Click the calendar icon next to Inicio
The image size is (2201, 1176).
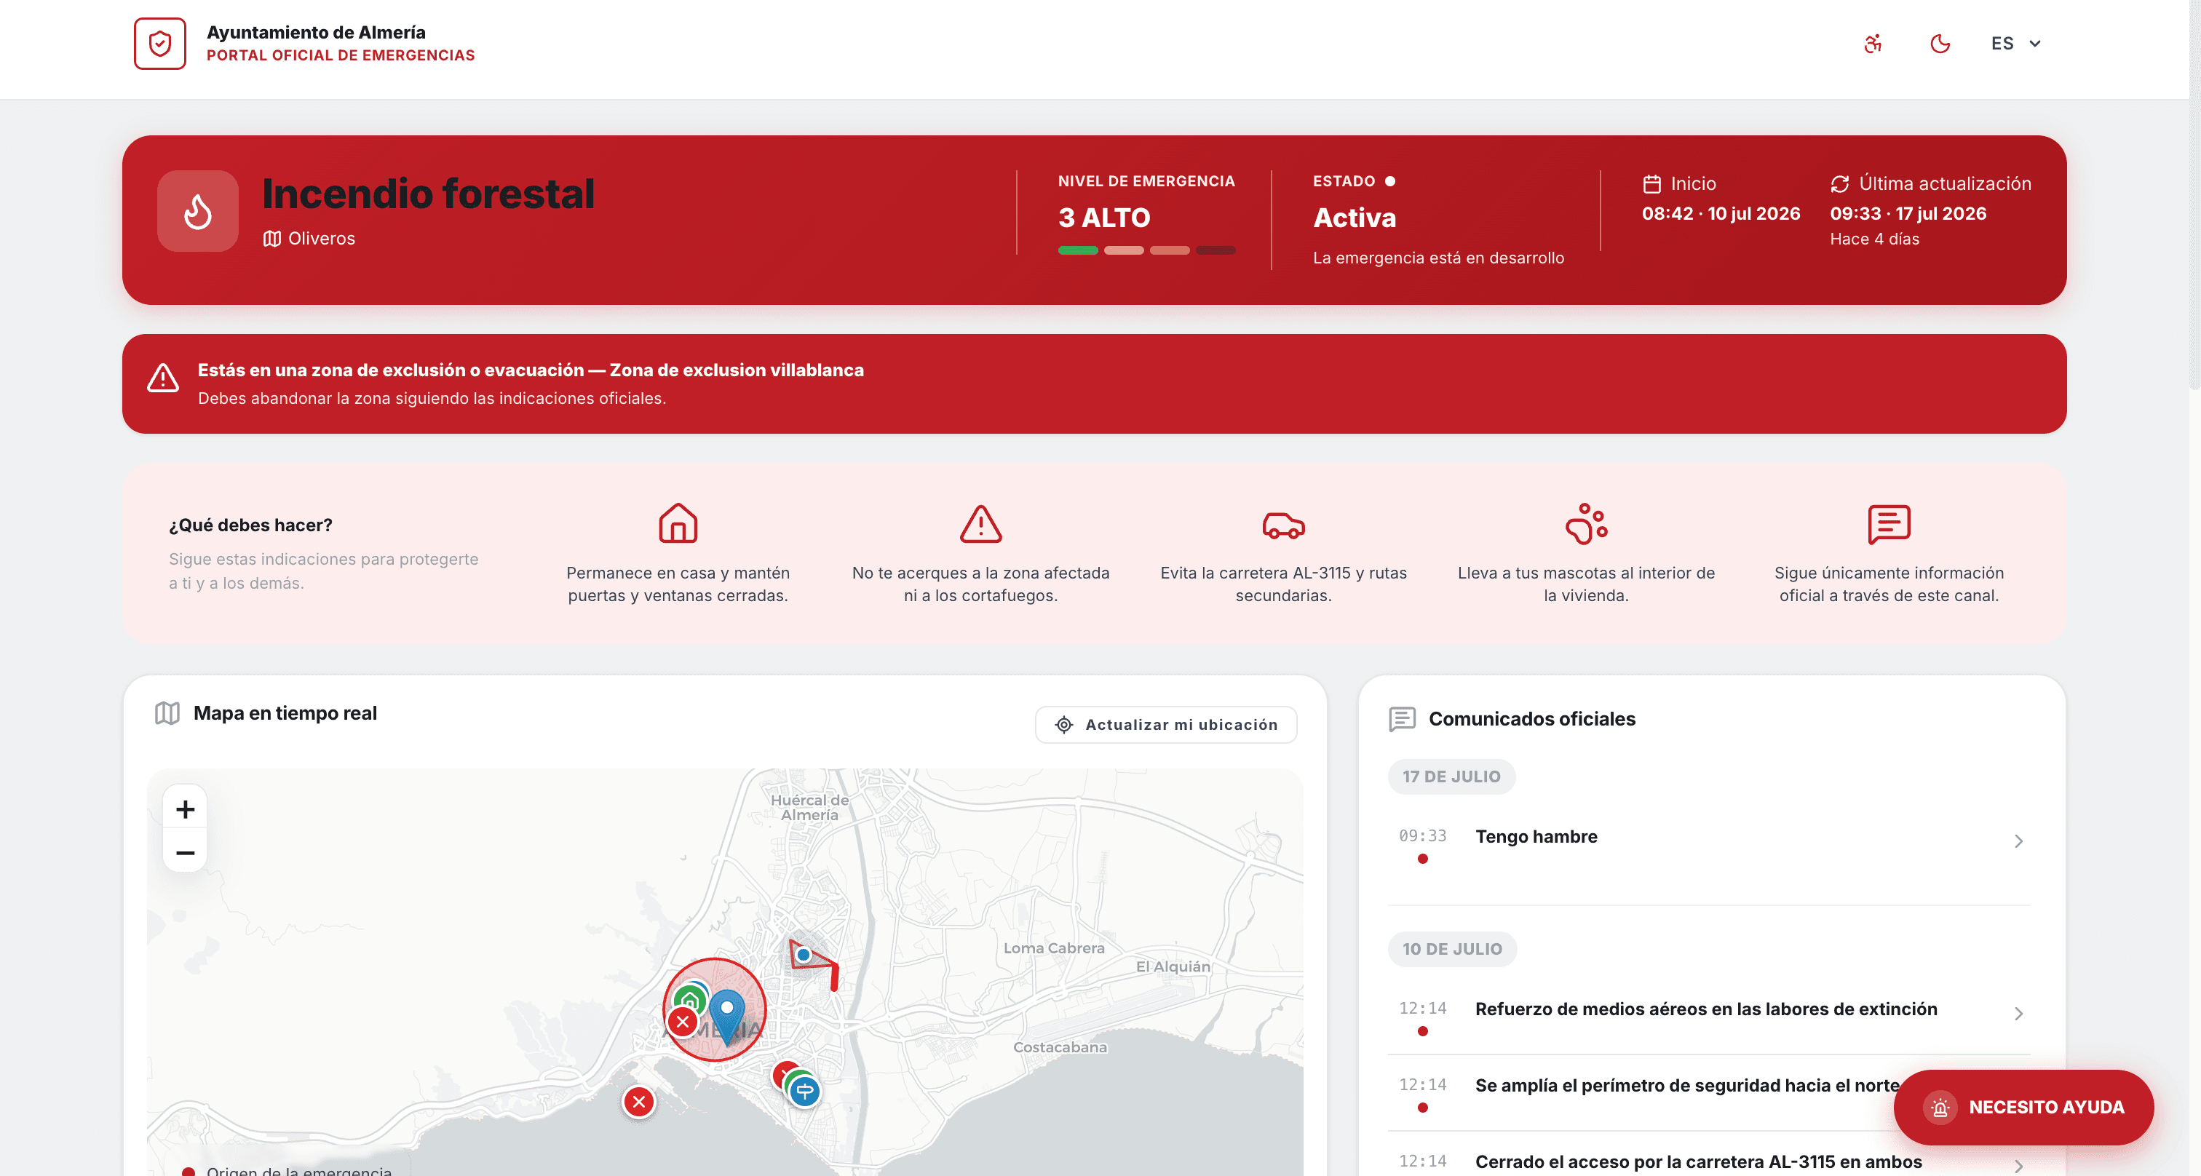pos(1651,183)
